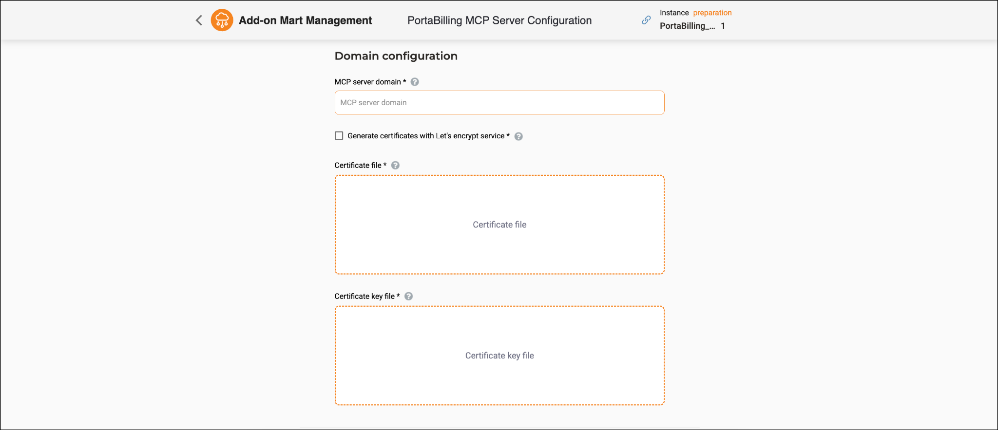Click the 'Certificate file *' field label
The height and width of the screenshot is (430, 998).
click(x=361, y=165)
